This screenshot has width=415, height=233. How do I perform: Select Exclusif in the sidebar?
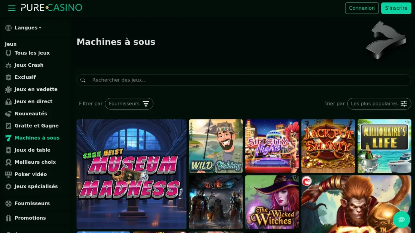pyautogui.click(x=25, y=77)
